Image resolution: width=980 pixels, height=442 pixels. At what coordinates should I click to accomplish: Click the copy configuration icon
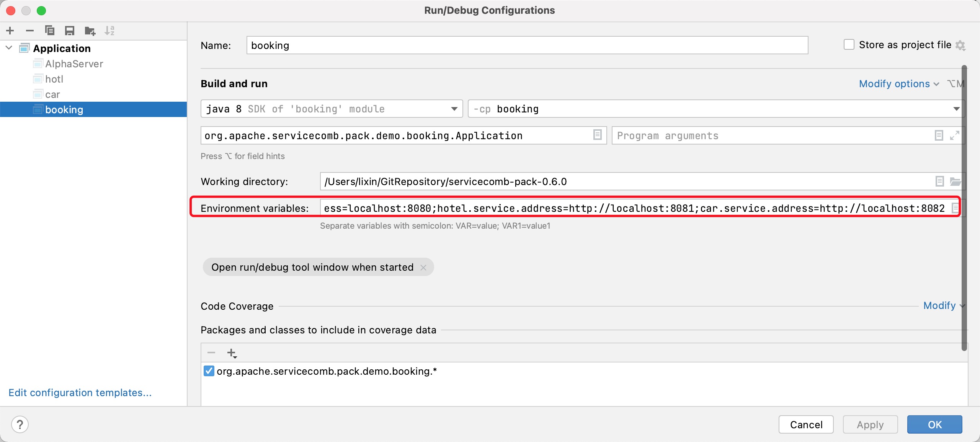click(49, 30)
